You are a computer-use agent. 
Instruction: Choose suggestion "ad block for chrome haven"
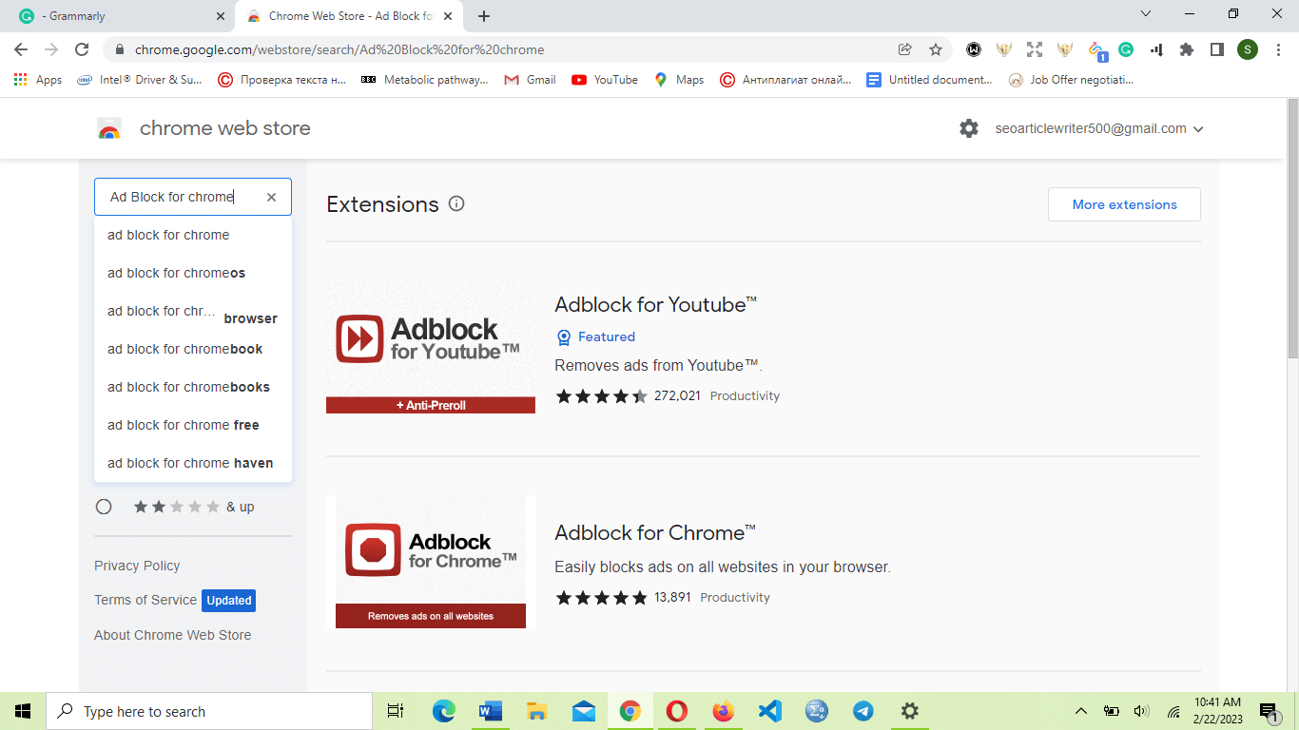193,463
